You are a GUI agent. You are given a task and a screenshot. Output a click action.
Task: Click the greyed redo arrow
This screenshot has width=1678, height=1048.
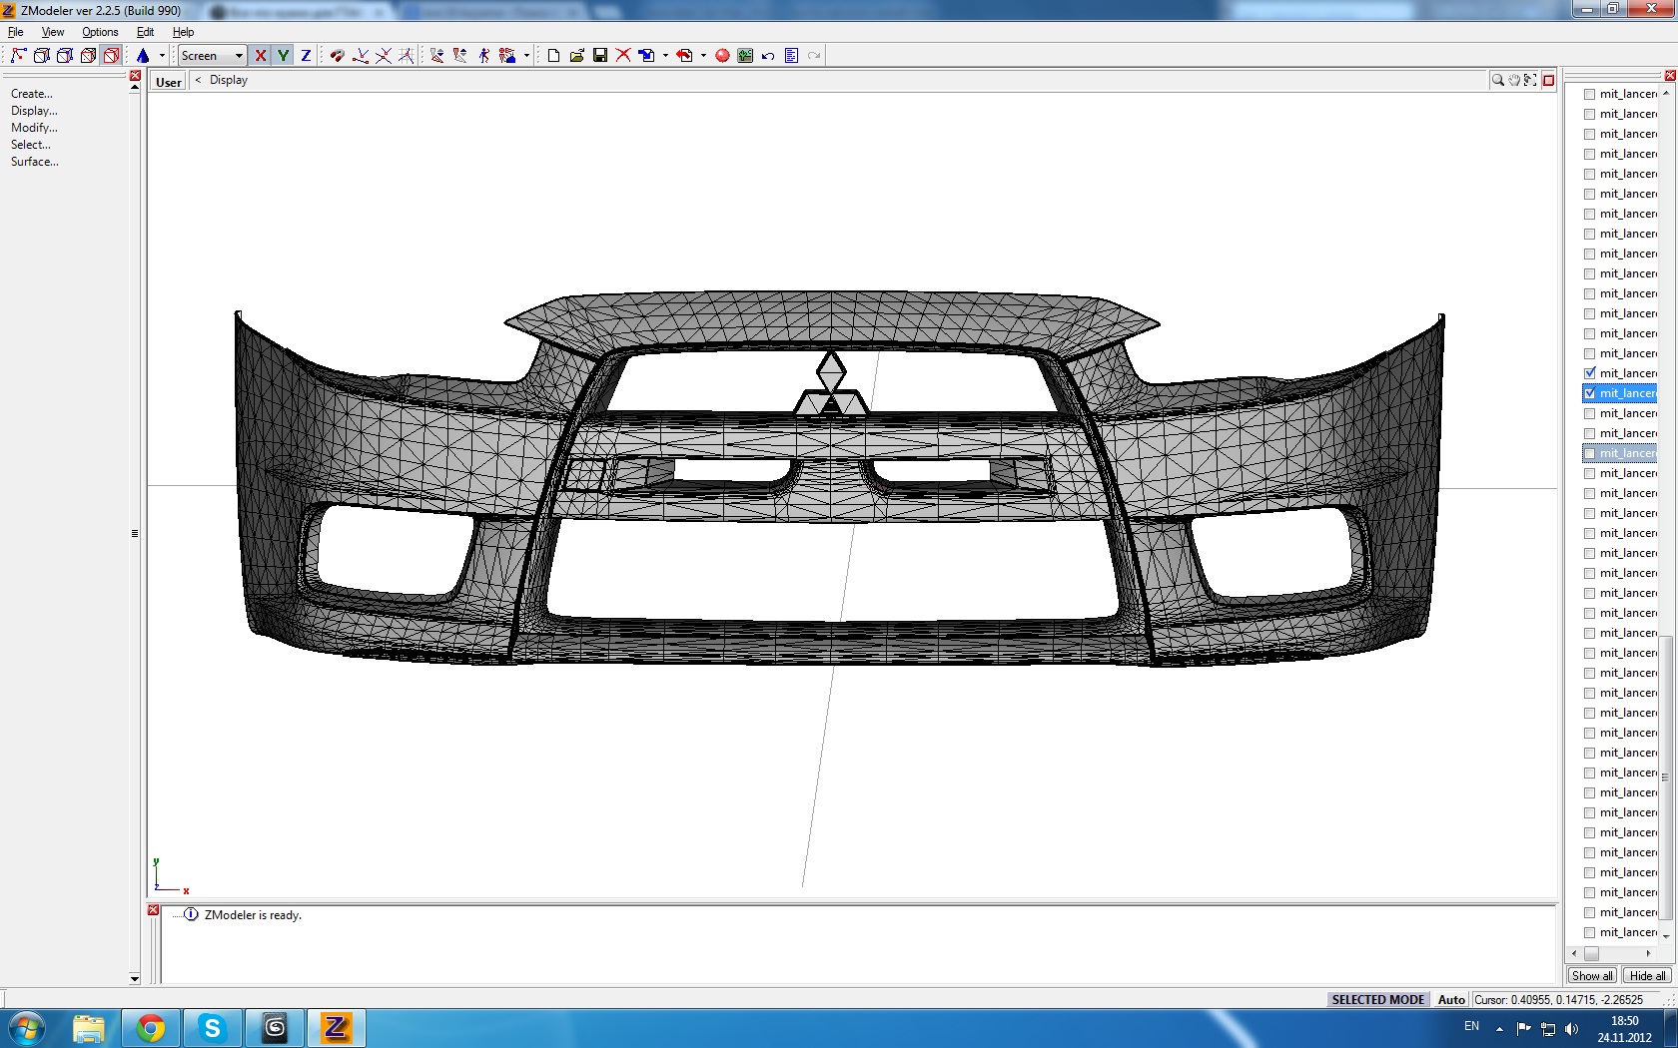(x=814, y=55)
